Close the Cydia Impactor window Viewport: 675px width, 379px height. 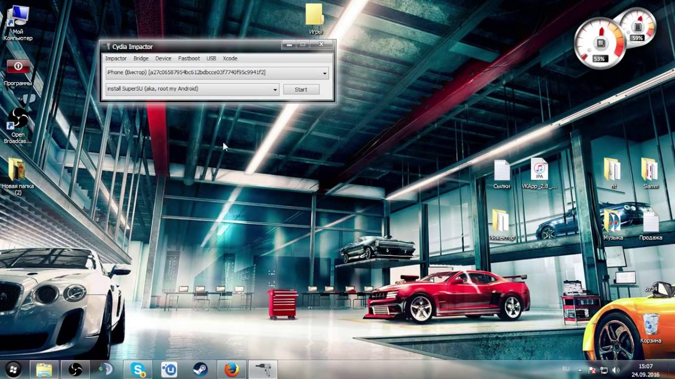[x=321, y=45]
